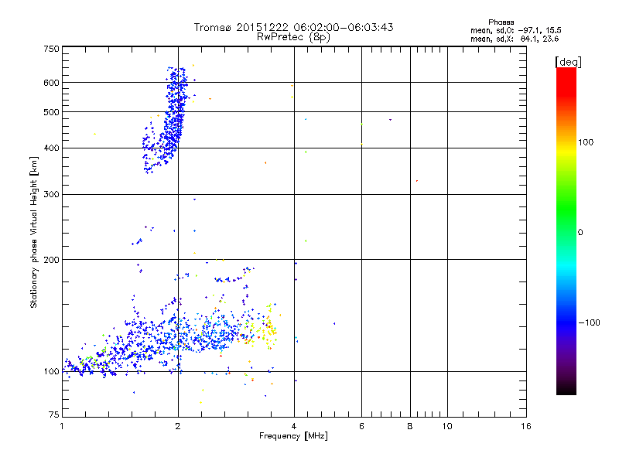The image size is (619, 464).
Task: Click the 'mean, sd,O: -97.1, 15.5' text
Action: click(x=515, y=30)
